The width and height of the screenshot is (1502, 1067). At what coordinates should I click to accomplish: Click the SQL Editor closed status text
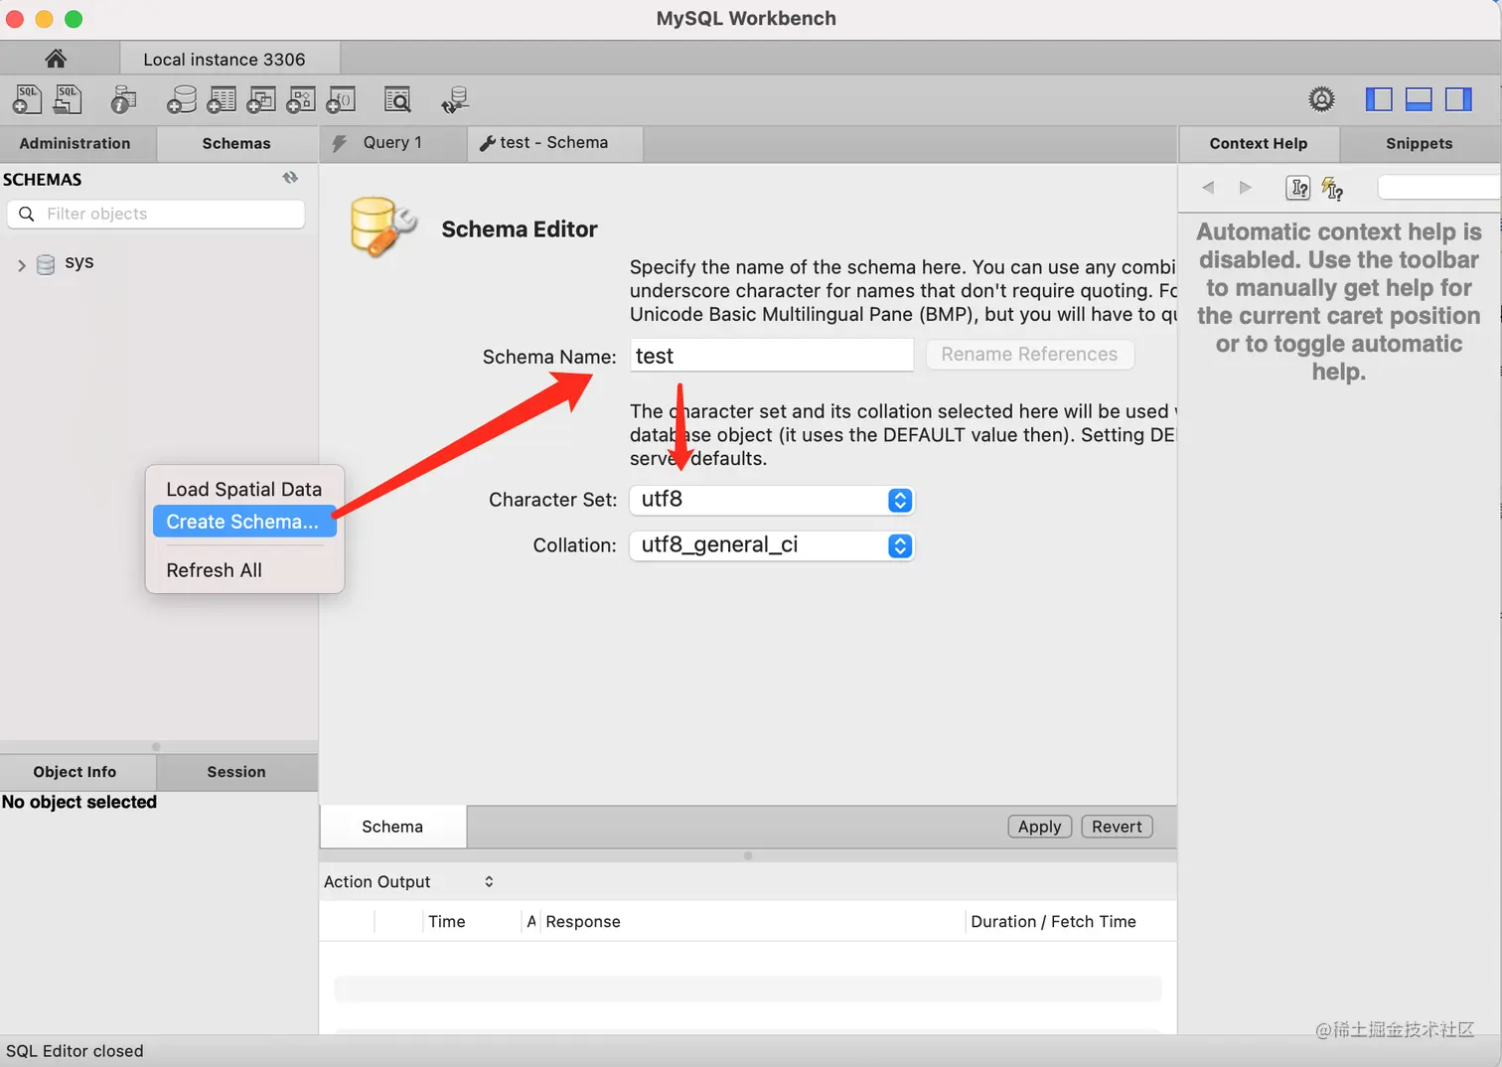75,1051
